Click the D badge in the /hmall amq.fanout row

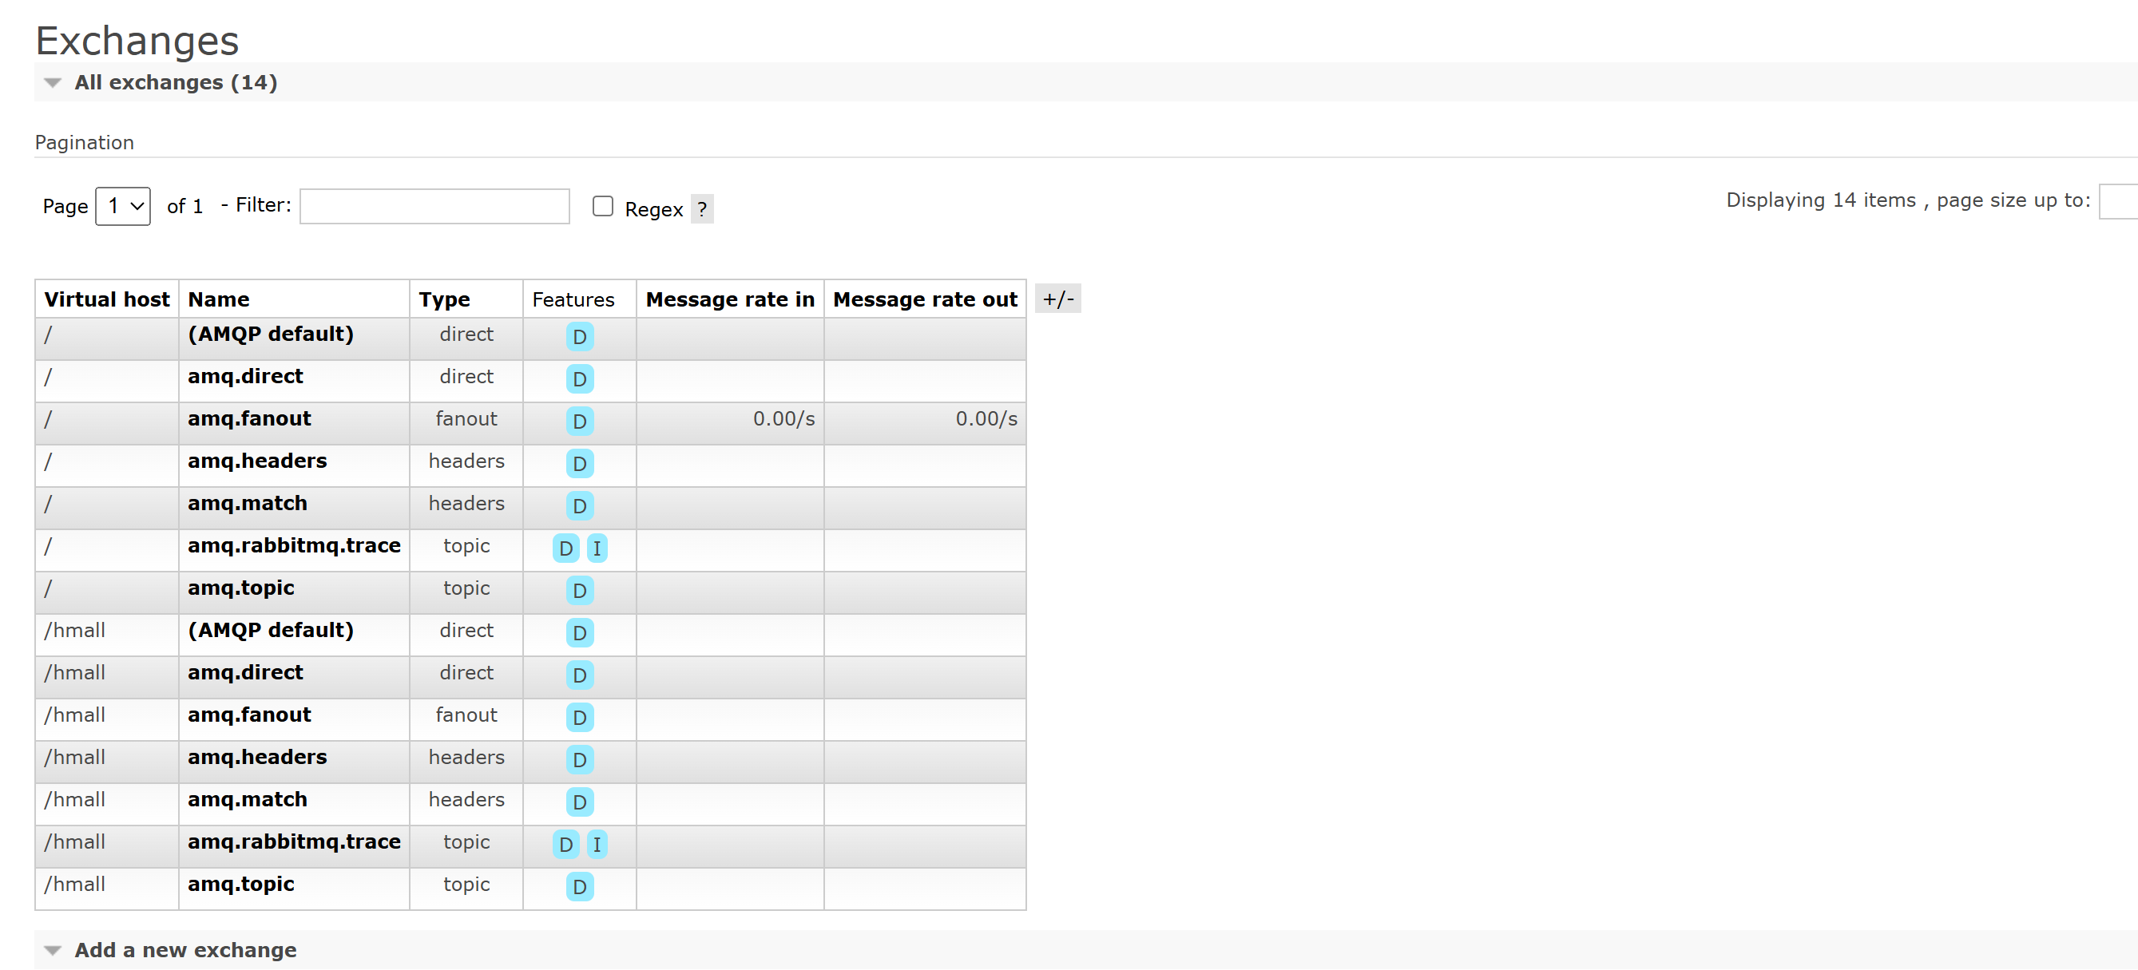579,718
